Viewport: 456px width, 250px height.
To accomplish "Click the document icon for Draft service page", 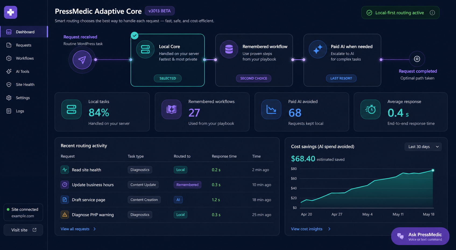I will [65, 200].
